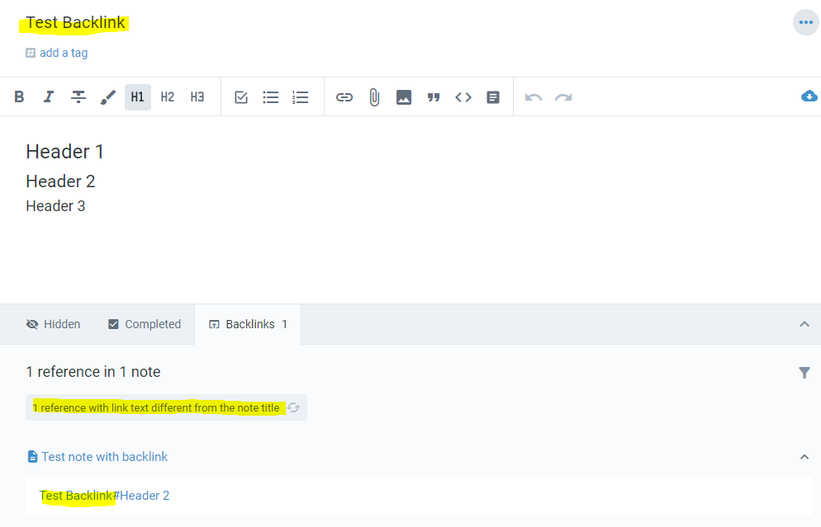Image resolution: width=821 pixels, height=527 pixels.
Task: Switch to the Completed tab
Action: click(145, 324)
